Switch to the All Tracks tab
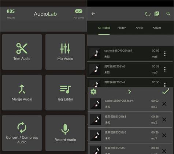Screen dimensions: 174x154 tap(104, 28)
